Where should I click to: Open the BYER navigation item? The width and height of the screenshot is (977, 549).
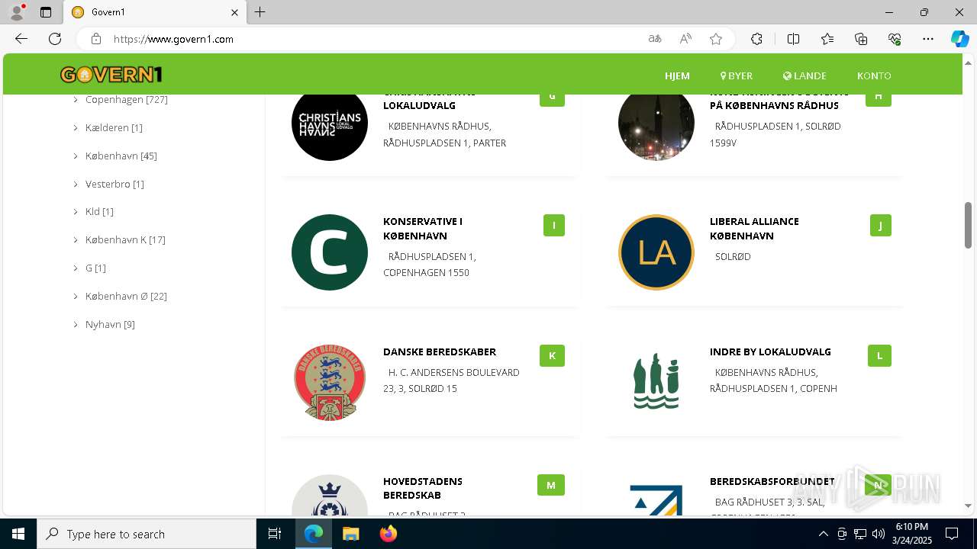pos(737,75)
